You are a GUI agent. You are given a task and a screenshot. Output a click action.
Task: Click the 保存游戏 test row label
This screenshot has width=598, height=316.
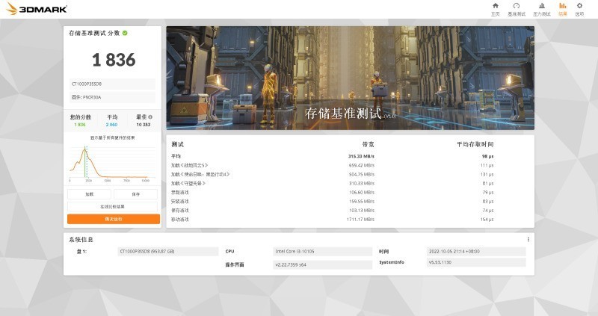[180, 211]
